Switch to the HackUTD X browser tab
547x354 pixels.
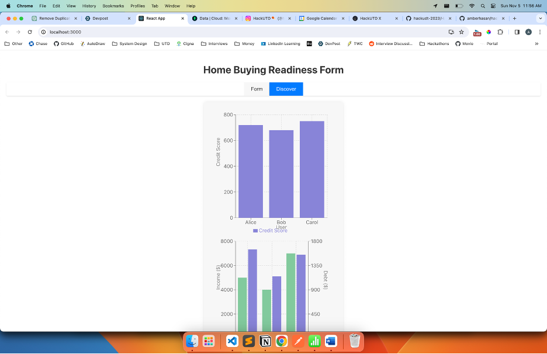[x=375, y=19]
